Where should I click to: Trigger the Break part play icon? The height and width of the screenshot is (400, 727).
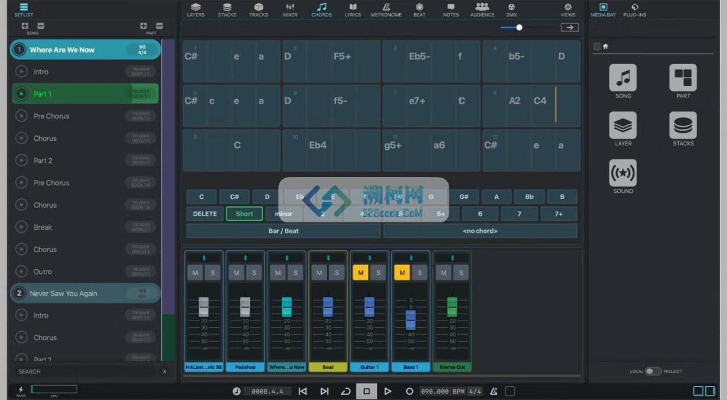pyautogui.click(x=22, y=227)
